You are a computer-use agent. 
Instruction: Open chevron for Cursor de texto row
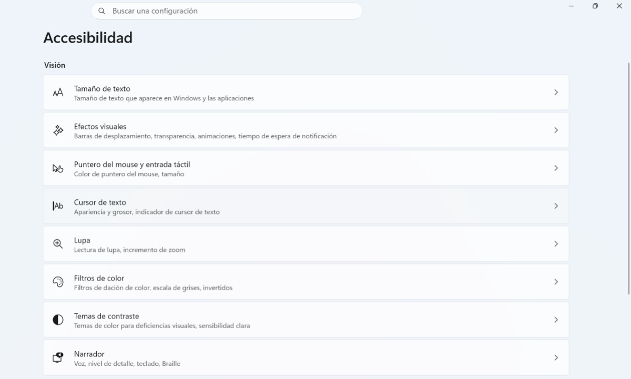coord(556,206)
